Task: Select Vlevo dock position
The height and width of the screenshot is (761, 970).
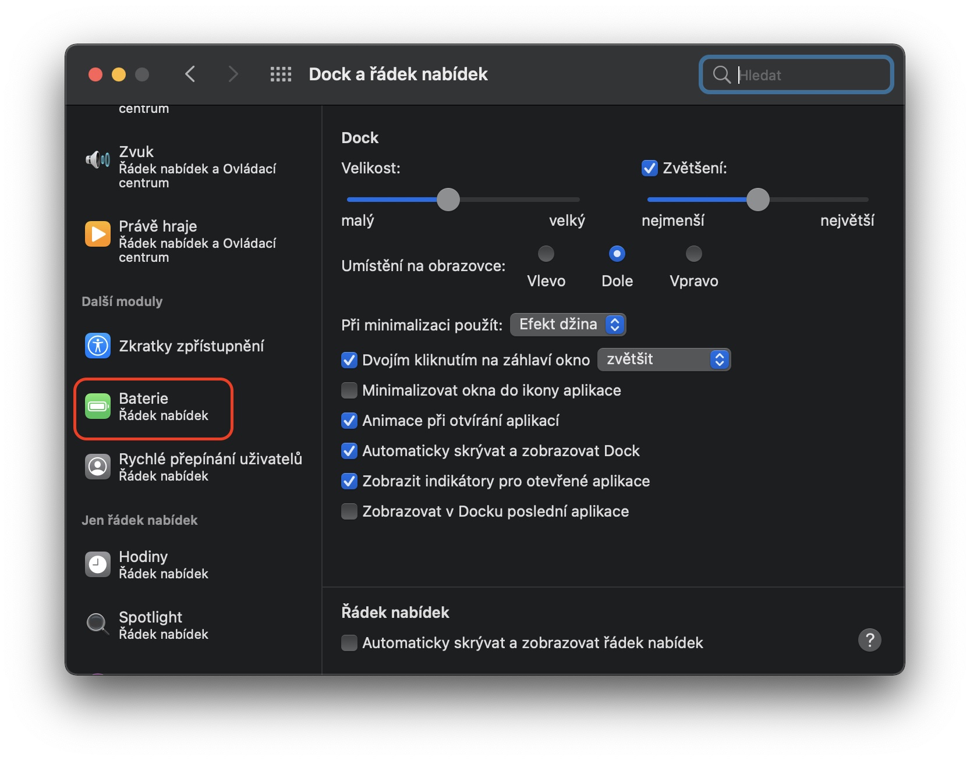Action: (546, 254)
